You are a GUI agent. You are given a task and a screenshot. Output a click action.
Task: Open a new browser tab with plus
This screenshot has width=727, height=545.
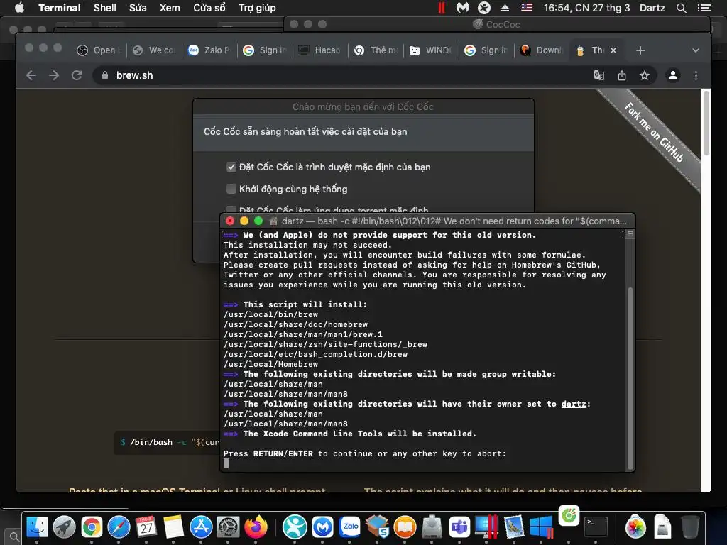640,50
